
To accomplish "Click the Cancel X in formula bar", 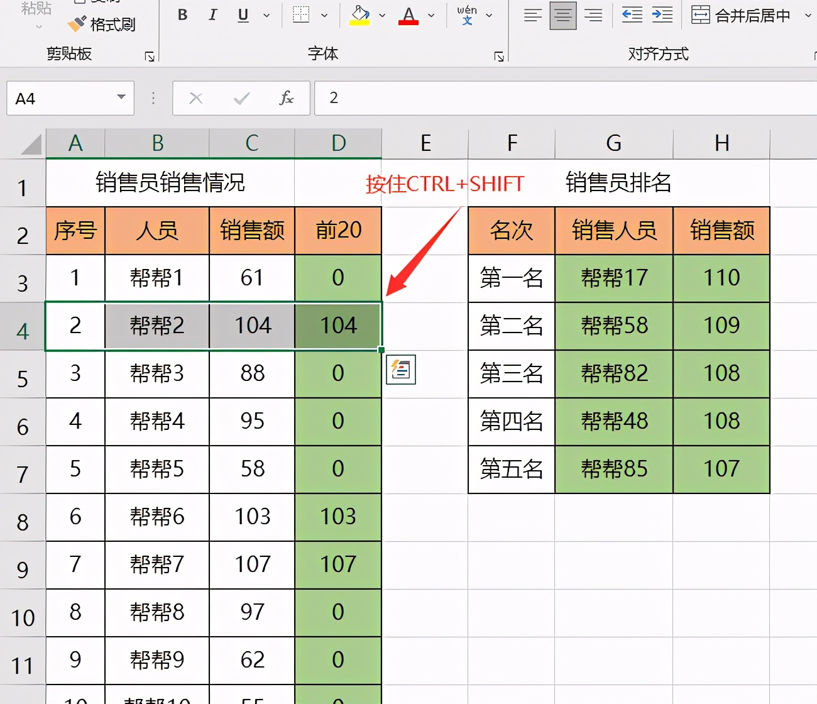I will coord(195,98).
